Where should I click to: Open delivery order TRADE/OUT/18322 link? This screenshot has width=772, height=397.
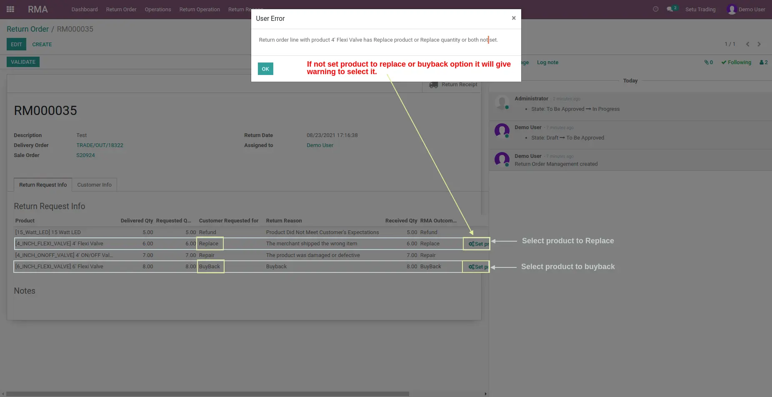(100, 145)
